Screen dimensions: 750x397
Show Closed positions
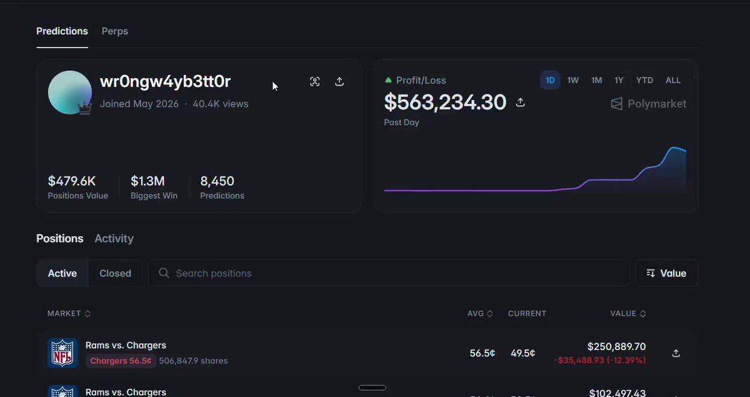coord(116,273)
